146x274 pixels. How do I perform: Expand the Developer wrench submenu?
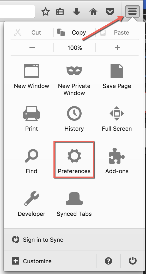[x=32, y=204]
